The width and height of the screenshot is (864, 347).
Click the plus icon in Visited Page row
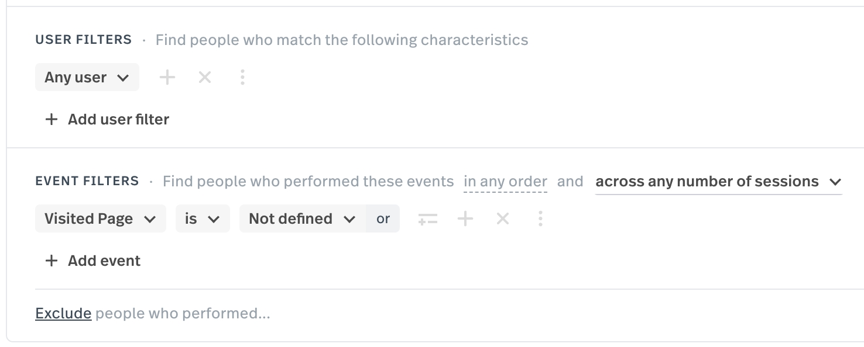pos(465,219)
